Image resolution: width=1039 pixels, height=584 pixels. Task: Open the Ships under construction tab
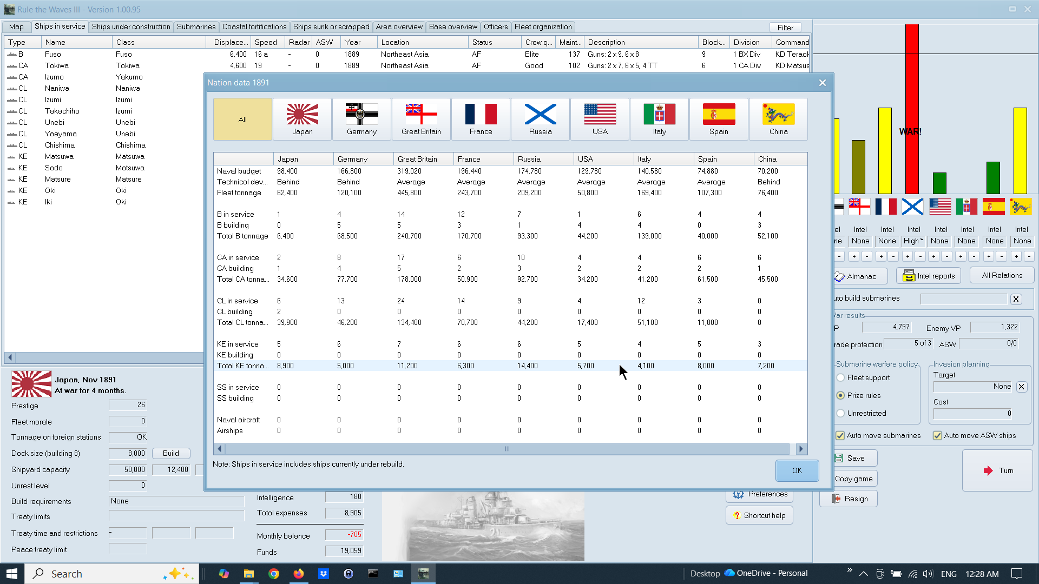(131, 26)
